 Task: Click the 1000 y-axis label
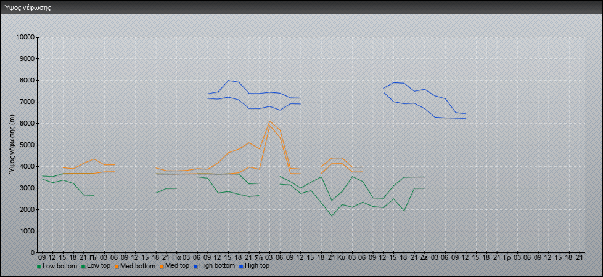pyautogui.click(x=27, y=231)
